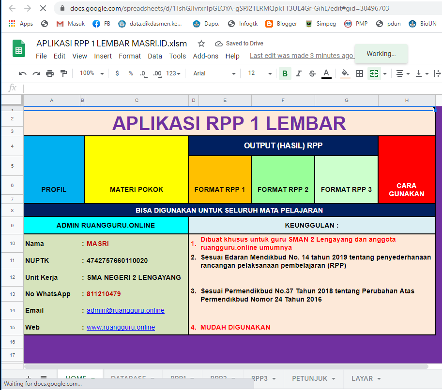Star this spreadsheet as favorite
The height and width of the screenshot is (390, 442).
201,43
